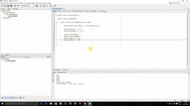The image size is (190, 106).
Task: Click the globe browser icon in main toolbar
Action: [x=37, y=6]
